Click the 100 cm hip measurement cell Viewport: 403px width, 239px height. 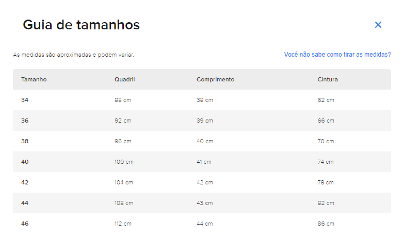pos(124,162)
